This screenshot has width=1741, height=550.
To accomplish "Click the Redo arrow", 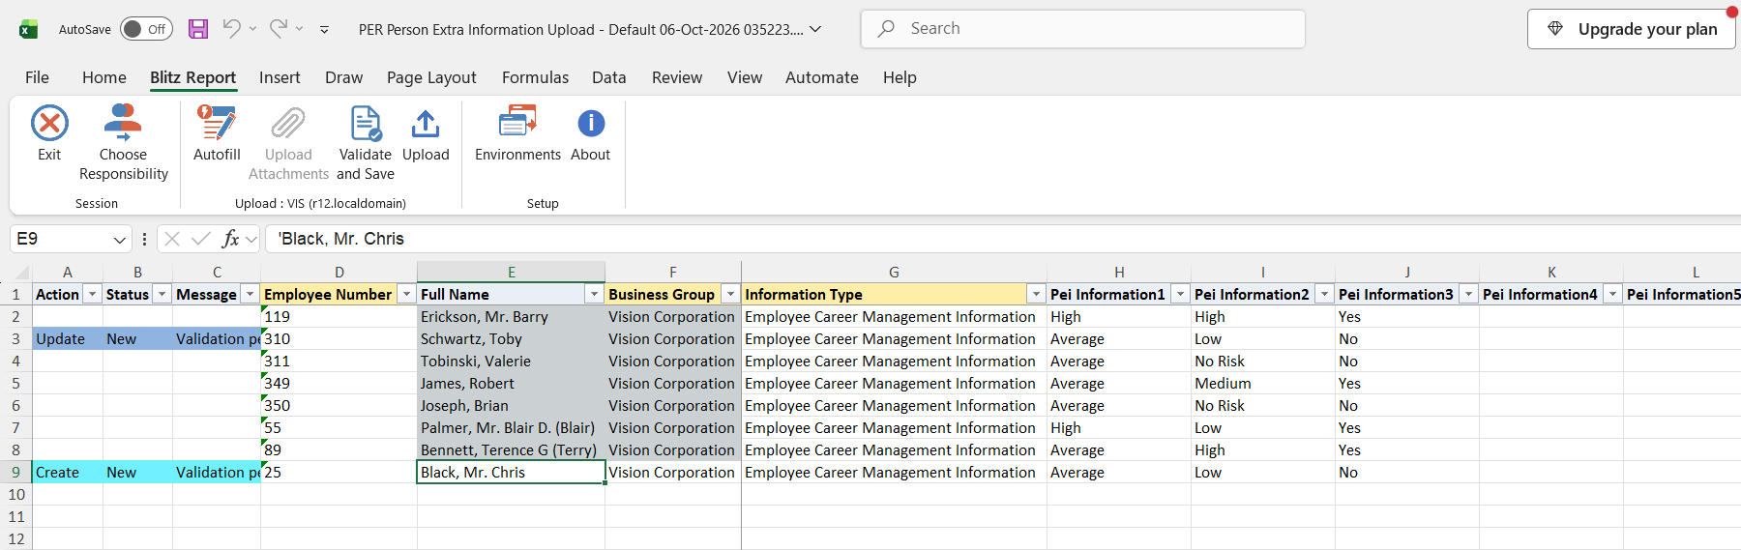I will click(x=278, y=29).
